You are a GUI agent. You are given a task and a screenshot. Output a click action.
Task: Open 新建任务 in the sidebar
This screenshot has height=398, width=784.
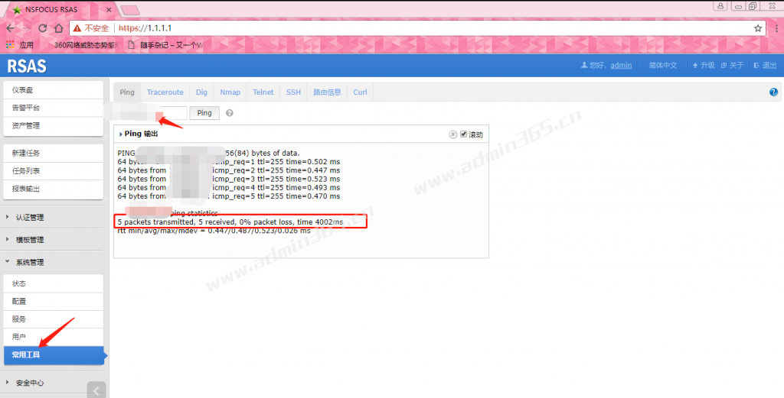point(53,153)
